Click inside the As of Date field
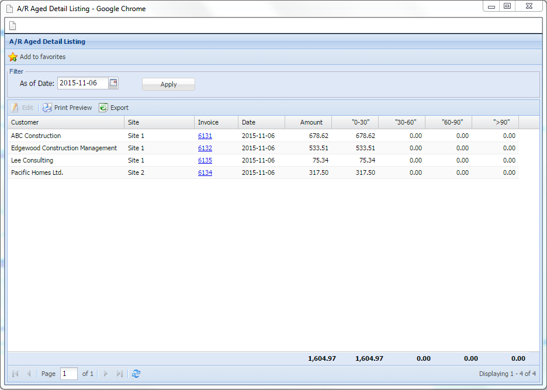 coord(82,83)
